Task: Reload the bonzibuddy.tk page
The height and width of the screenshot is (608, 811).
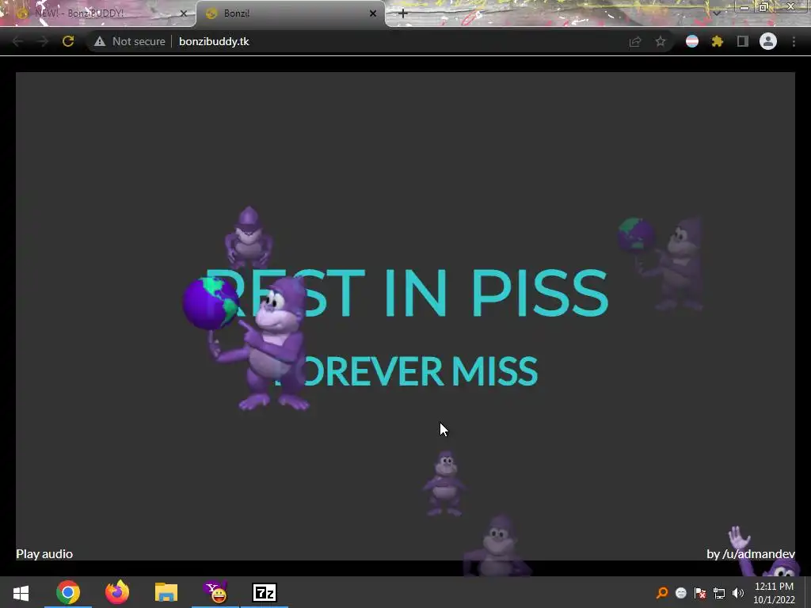Action: pos(68,41)
